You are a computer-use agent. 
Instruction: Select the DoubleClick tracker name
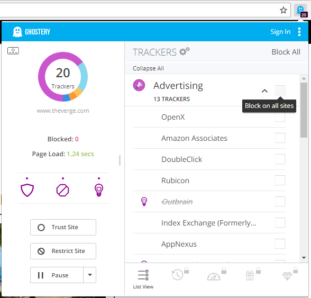pos(182,159)
